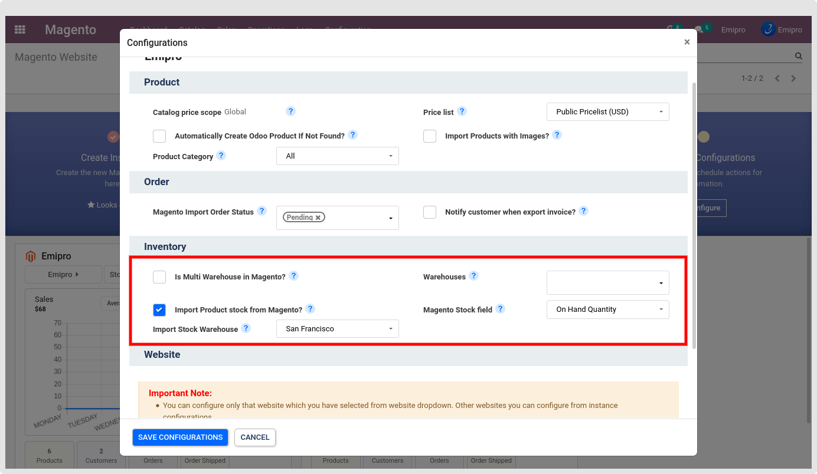This screenshot has width=817, height=474.
Task: Click SAVE CONFIGURATIONS button
Action: click(180, 437)
